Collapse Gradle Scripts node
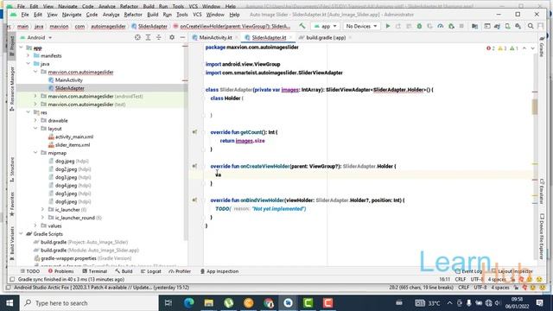The height and width of the screenshot is (311, 553). (21, 234)
